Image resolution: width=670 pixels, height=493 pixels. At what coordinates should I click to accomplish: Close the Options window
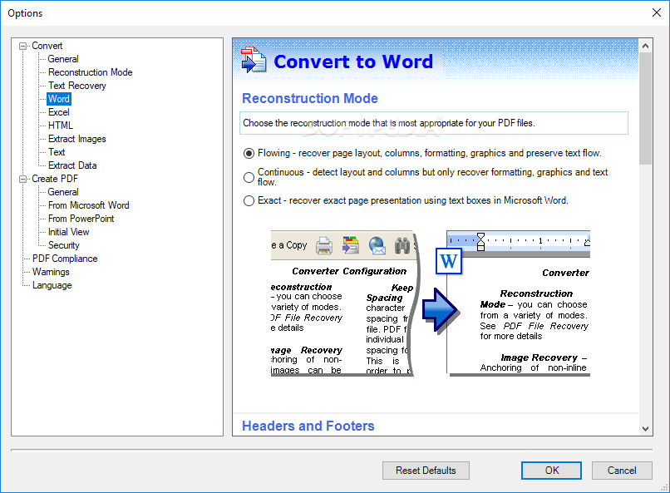coord(657,12)
